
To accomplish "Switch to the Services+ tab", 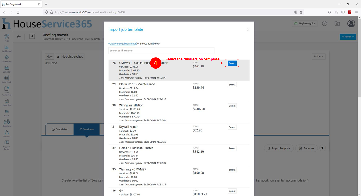I will pyautogui.click(x=87, y=129).
